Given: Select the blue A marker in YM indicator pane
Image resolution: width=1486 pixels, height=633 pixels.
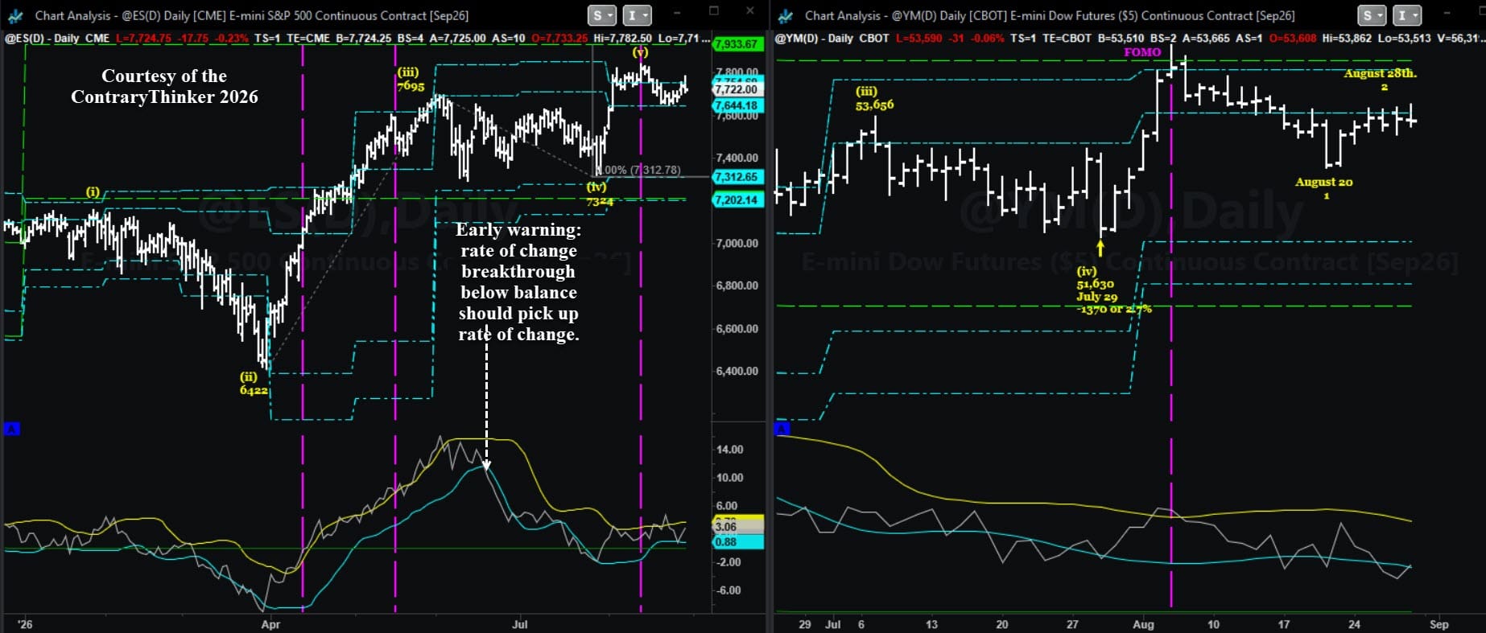Looking at the screenshot, I should pos(782,429).
